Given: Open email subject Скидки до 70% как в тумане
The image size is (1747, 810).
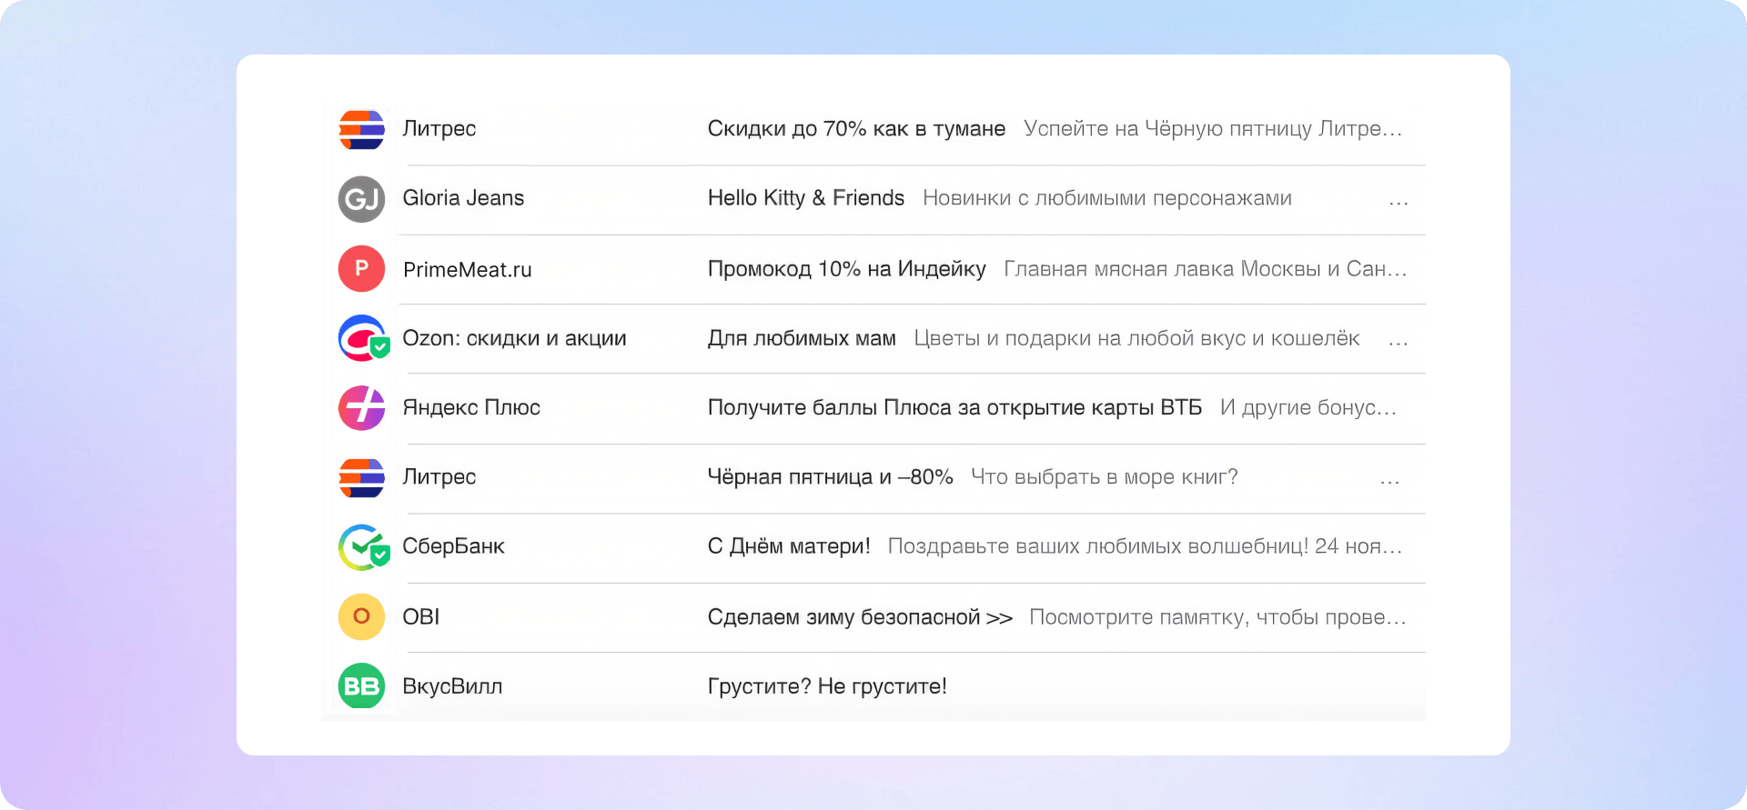Looking at the screenshot, I should click(x=856, y=129).
